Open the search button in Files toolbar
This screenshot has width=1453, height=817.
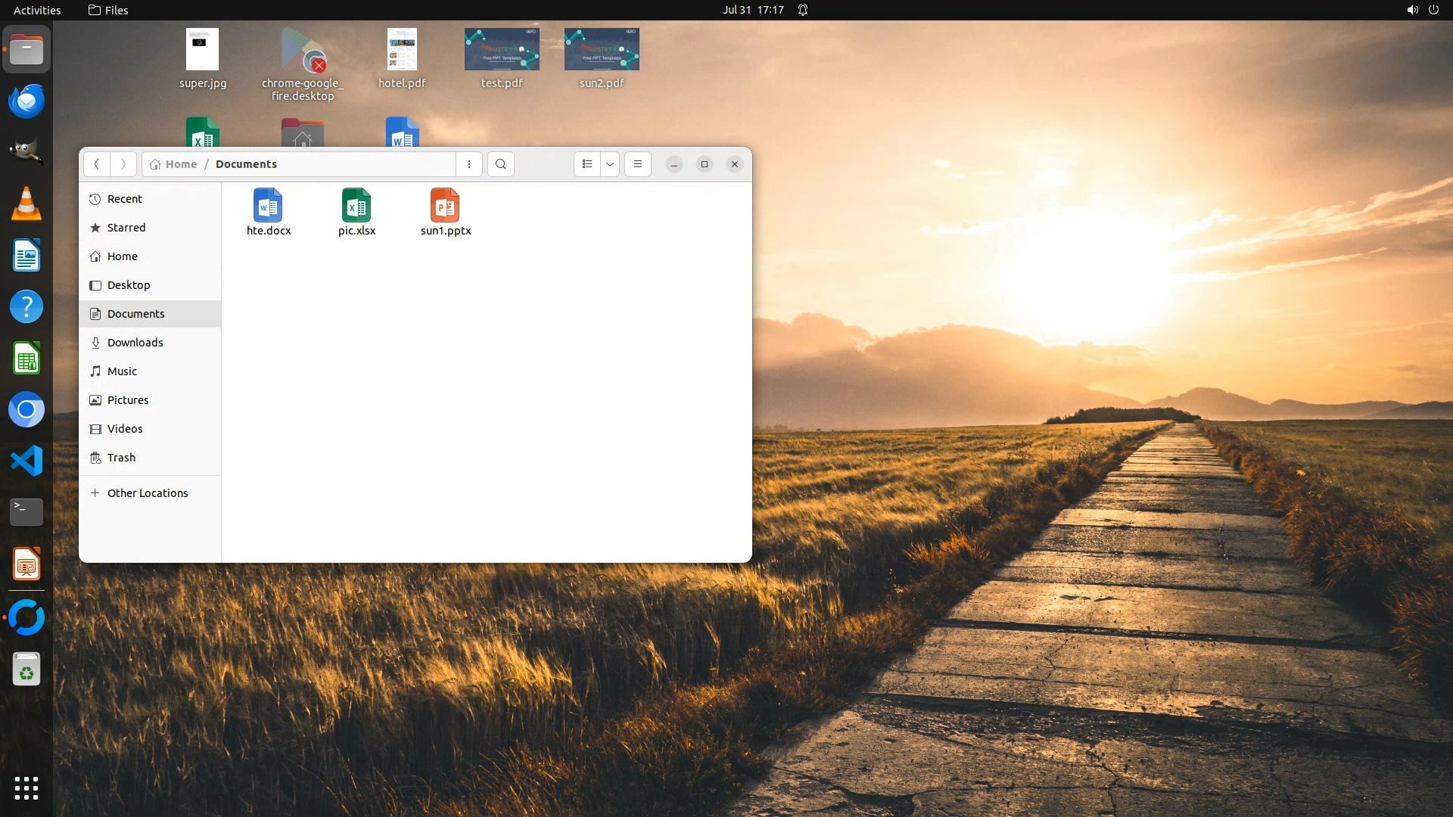click(500, 164)
